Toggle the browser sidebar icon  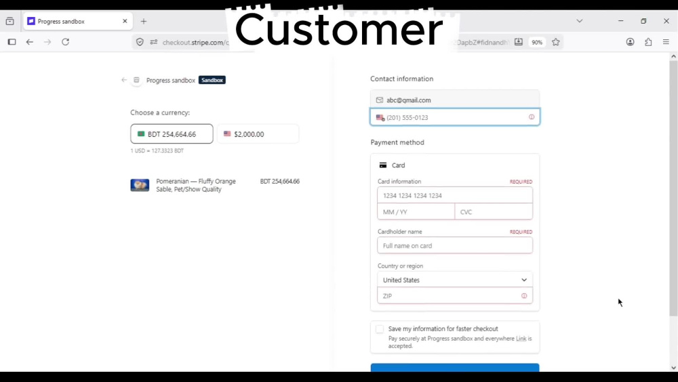pyautogui.click(x=12, y=42)
